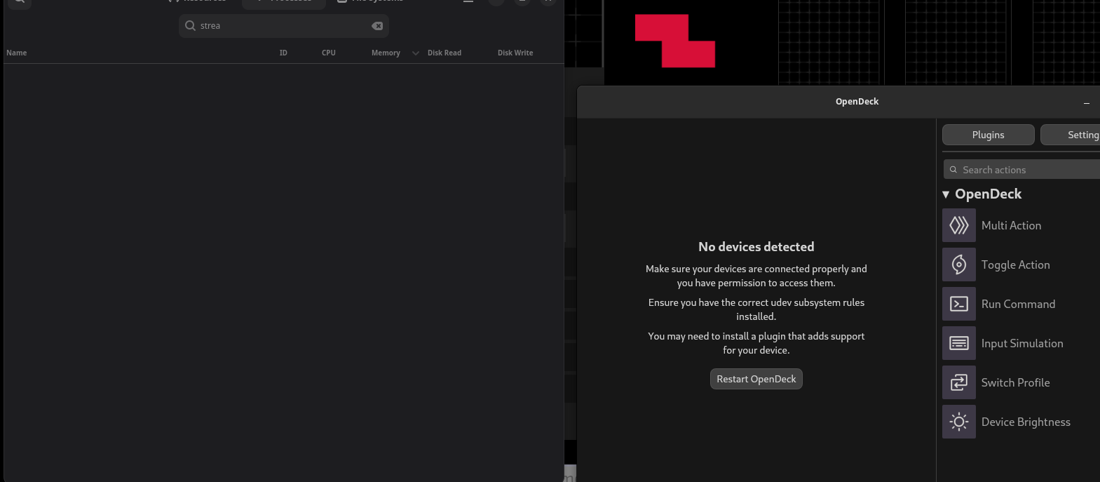Select the Toggle Action label

1015,265
